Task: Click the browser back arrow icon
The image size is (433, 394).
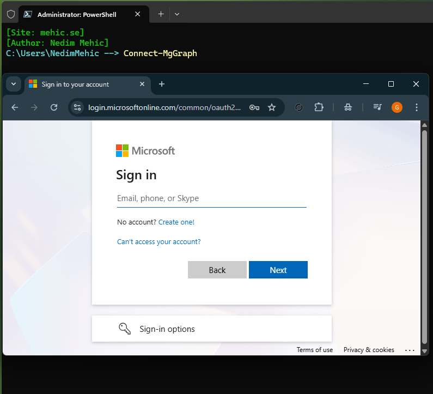Action: [x=15, y=107]
